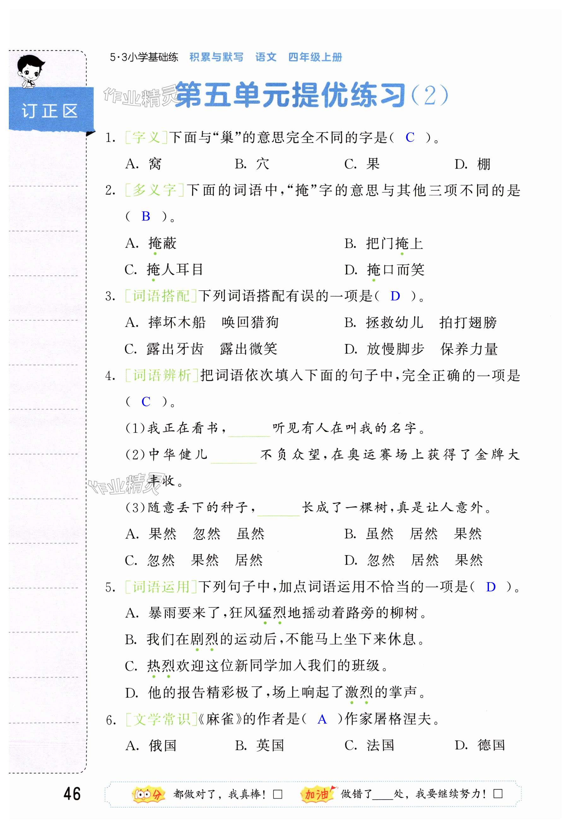This screenshot has width=571, height=828.
Task: Tick the checkbox after 我要继续努力
Action: 498,795
